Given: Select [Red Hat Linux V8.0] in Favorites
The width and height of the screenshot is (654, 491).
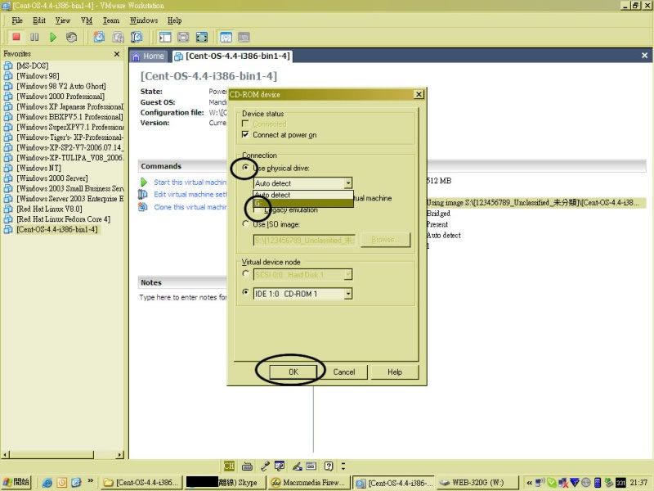Looking at the screenshot, I should (x=49, y=209).
